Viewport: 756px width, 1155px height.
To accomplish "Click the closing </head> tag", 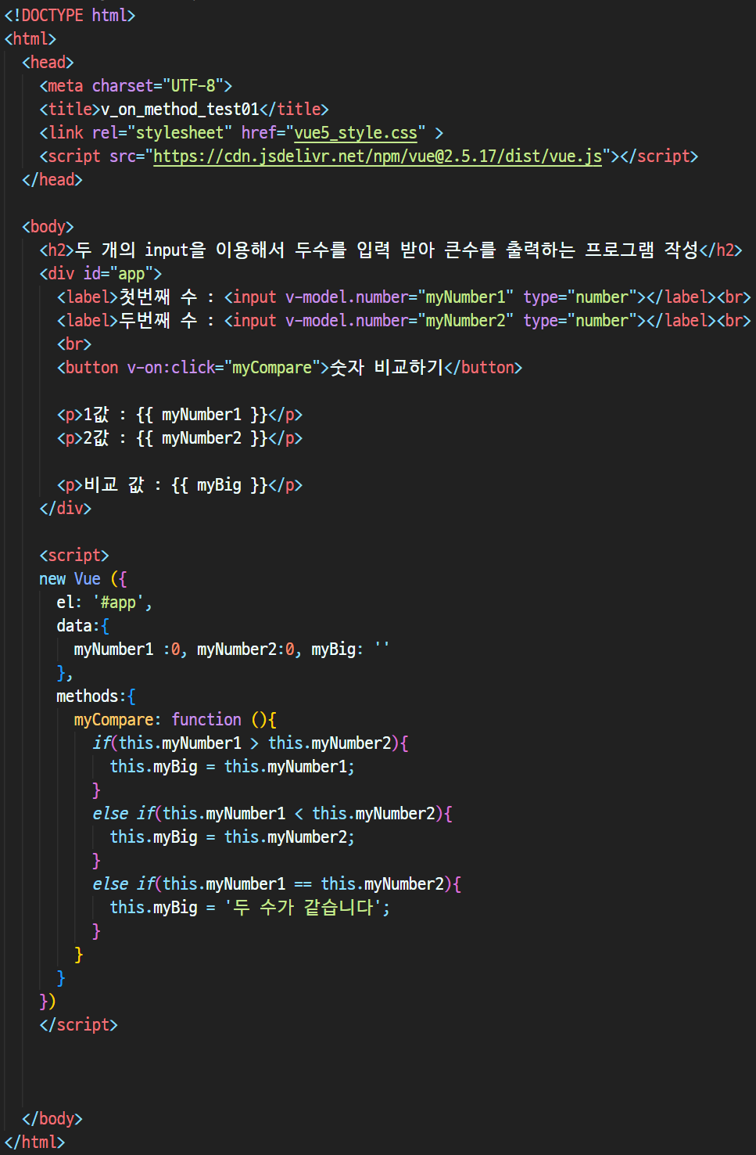I will tap(52, 180).
